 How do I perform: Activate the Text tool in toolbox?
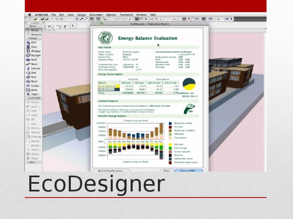coord(33,111)
